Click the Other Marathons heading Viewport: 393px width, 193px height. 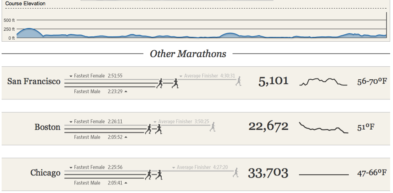[188, 54]
